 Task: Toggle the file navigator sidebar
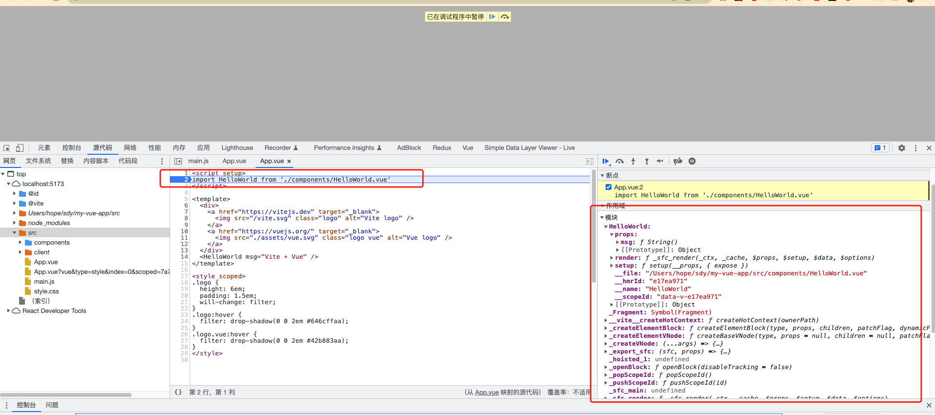178,161
